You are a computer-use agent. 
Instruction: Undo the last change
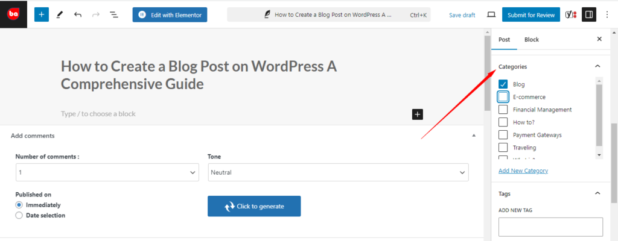(78, 15)
